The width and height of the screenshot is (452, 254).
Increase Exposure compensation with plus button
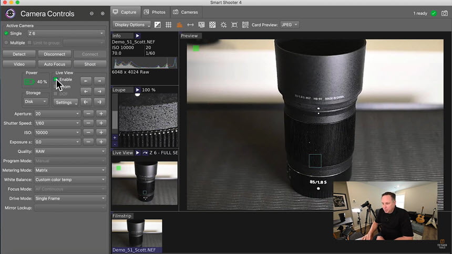coord(101,142)
